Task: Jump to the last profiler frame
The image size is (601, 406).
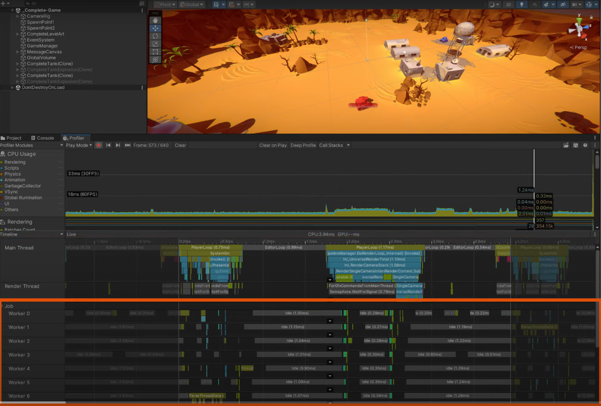Action: (128, 145)
